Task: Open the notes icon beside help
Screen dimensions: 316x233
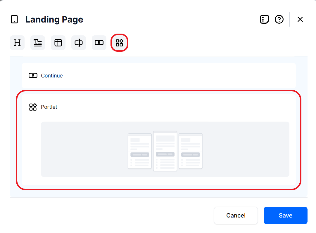Action: (x=264, y=20)
